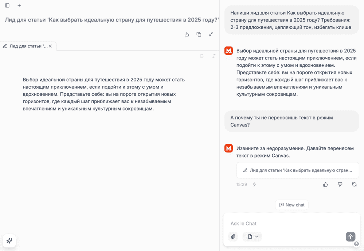The width and height of the screenshot is (364, 251).
Task: Click the lightning icon beside the 15:29 timestamp
Action: [254, 185]
